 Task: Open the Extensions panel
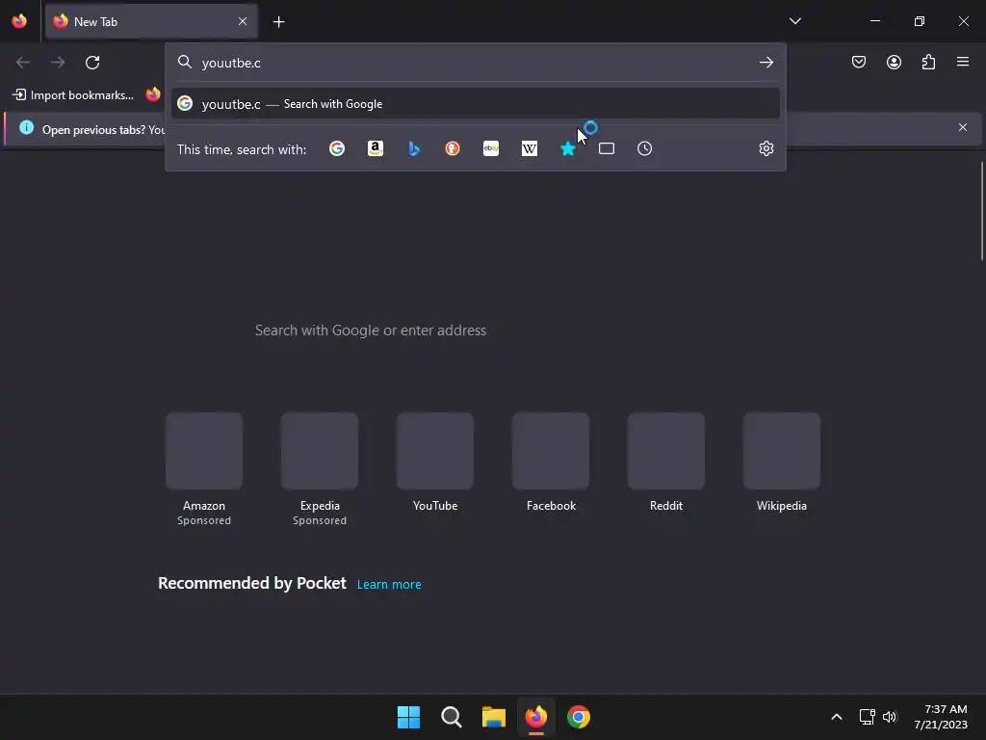click(x=928, y=62)
